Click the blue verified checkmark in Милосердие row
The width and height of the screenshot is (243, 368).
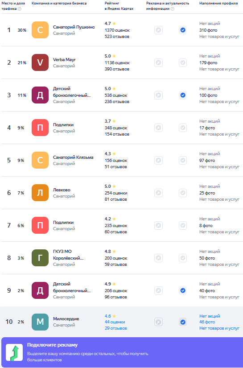(x=183, y=322)
